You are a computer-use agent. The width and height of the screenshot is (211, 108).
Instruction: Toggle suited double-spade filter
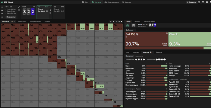pos(157,60)
